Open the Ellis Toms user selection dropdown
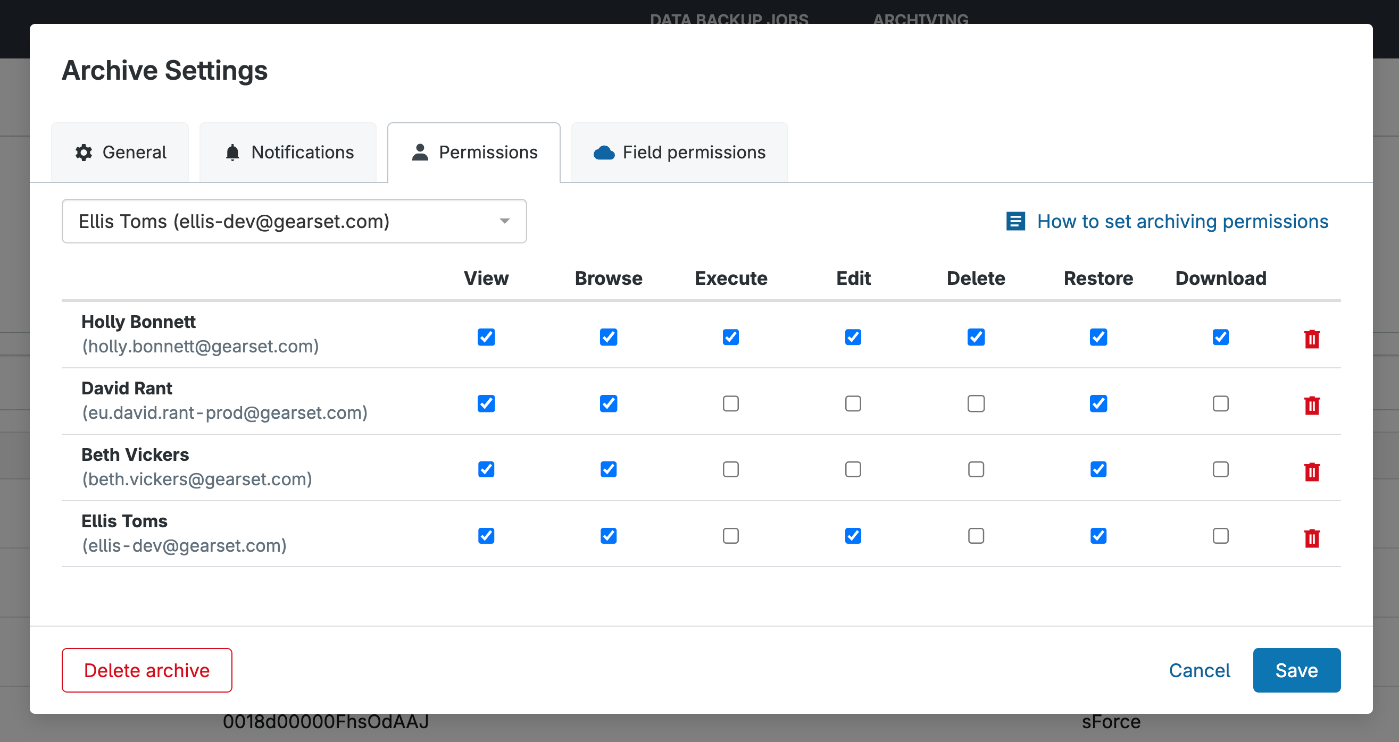 293,222
